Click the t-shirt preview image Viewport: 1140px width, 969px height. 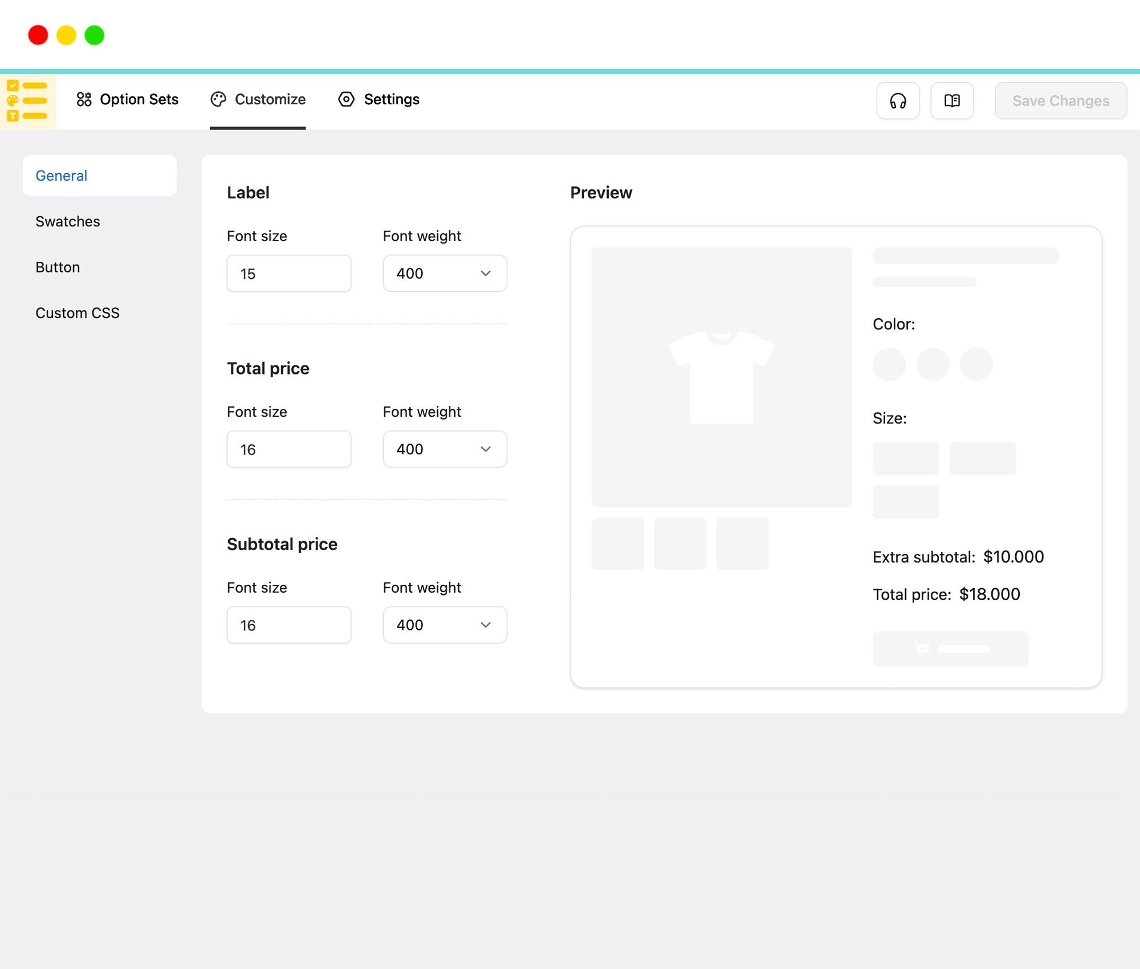point(721,377)
